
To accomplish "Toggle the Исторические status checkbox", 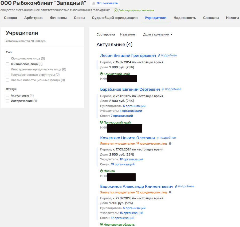I will click(x=7, y=101).
